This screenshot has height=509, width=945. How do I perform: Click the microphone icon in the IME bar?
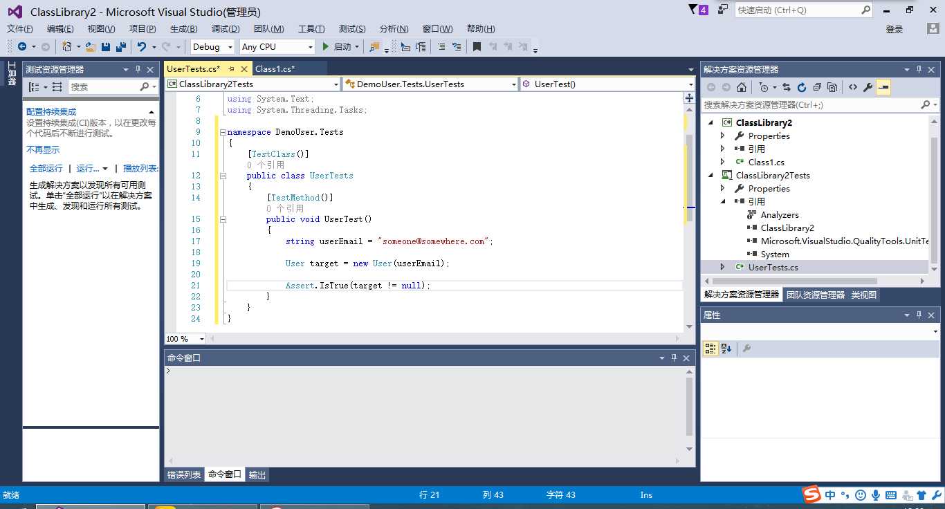coord(876,495)
